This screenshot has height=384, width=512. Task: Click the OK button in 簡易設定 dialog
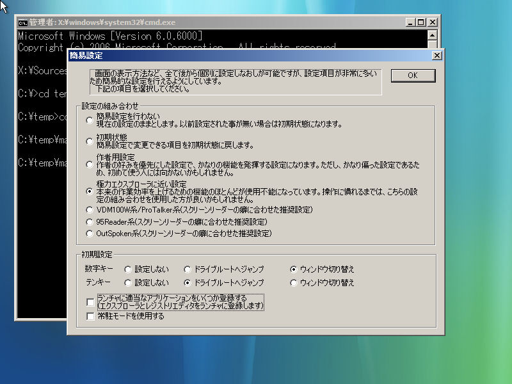tap(413, 76)
